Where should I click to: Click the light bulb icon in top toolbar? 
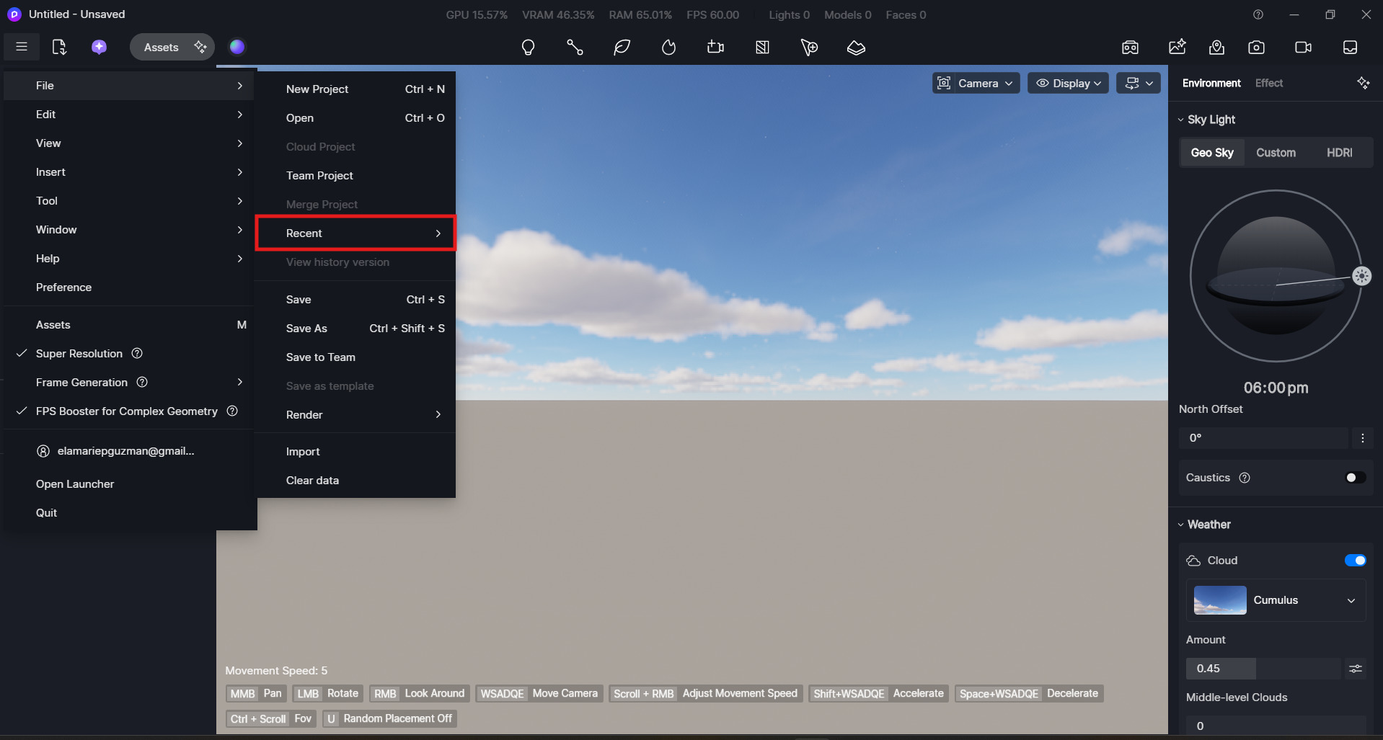point(528,48)
